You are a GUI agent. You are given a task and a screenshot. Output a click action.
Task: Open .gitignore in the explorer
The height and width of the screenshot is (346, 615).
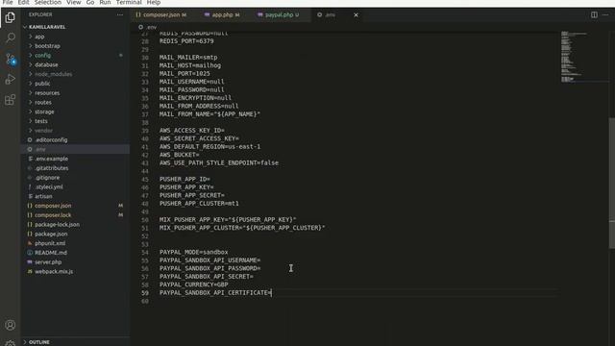click(x=47, y=178)
